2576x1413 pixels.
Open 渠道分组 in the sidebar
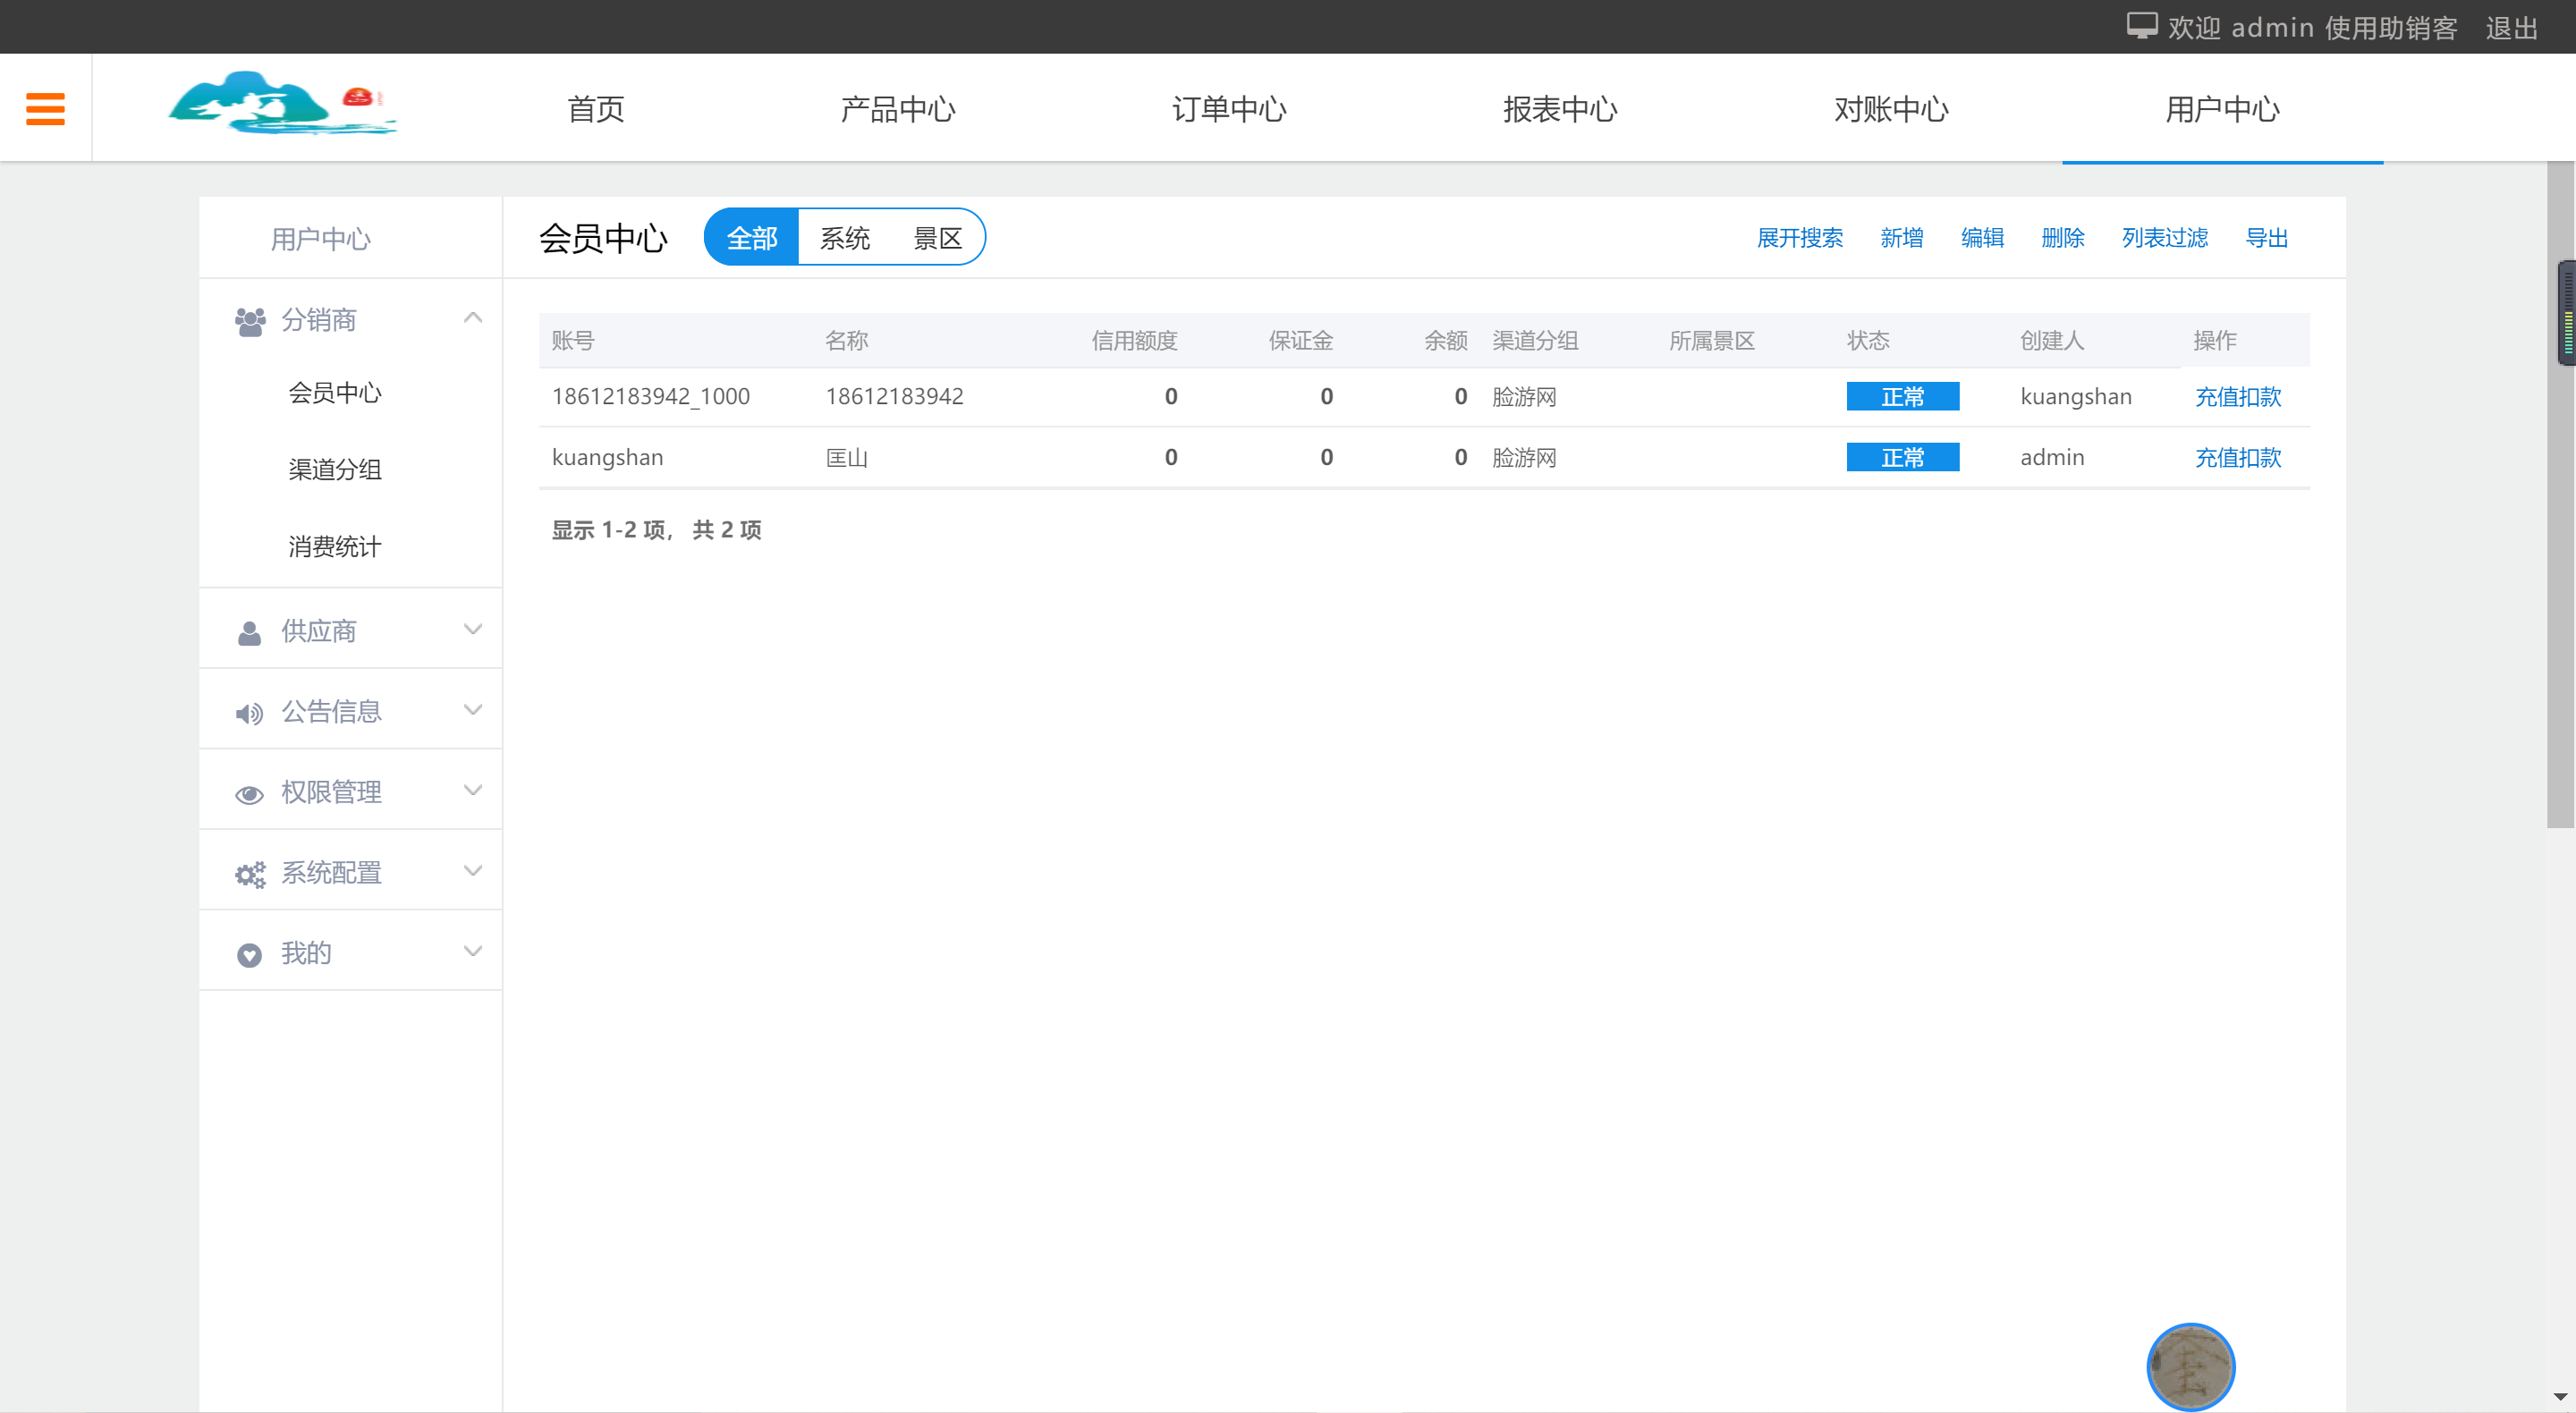(x=334, y=469)
